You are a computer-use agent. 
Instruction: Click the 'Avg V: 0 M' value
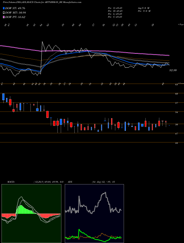[143, 8]
